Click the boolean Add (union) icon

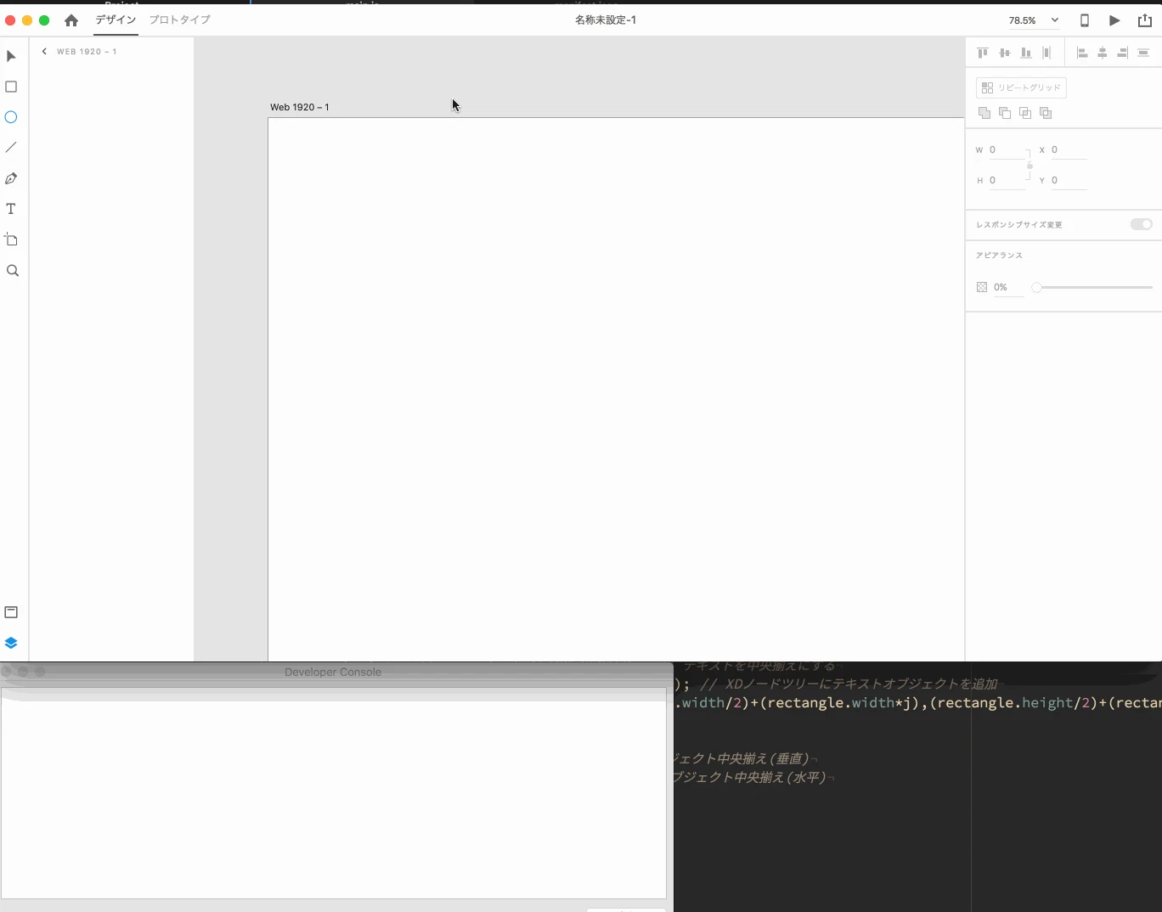(x=984, y=113)
